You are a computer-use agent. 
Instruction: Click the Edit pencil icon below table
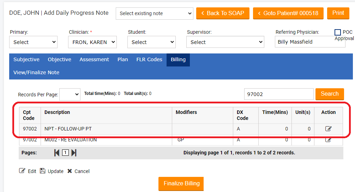click(22, 171)
